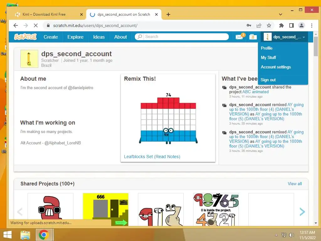Click the search magnifier icon
The image size is (321, 241).
coord(140,37)
